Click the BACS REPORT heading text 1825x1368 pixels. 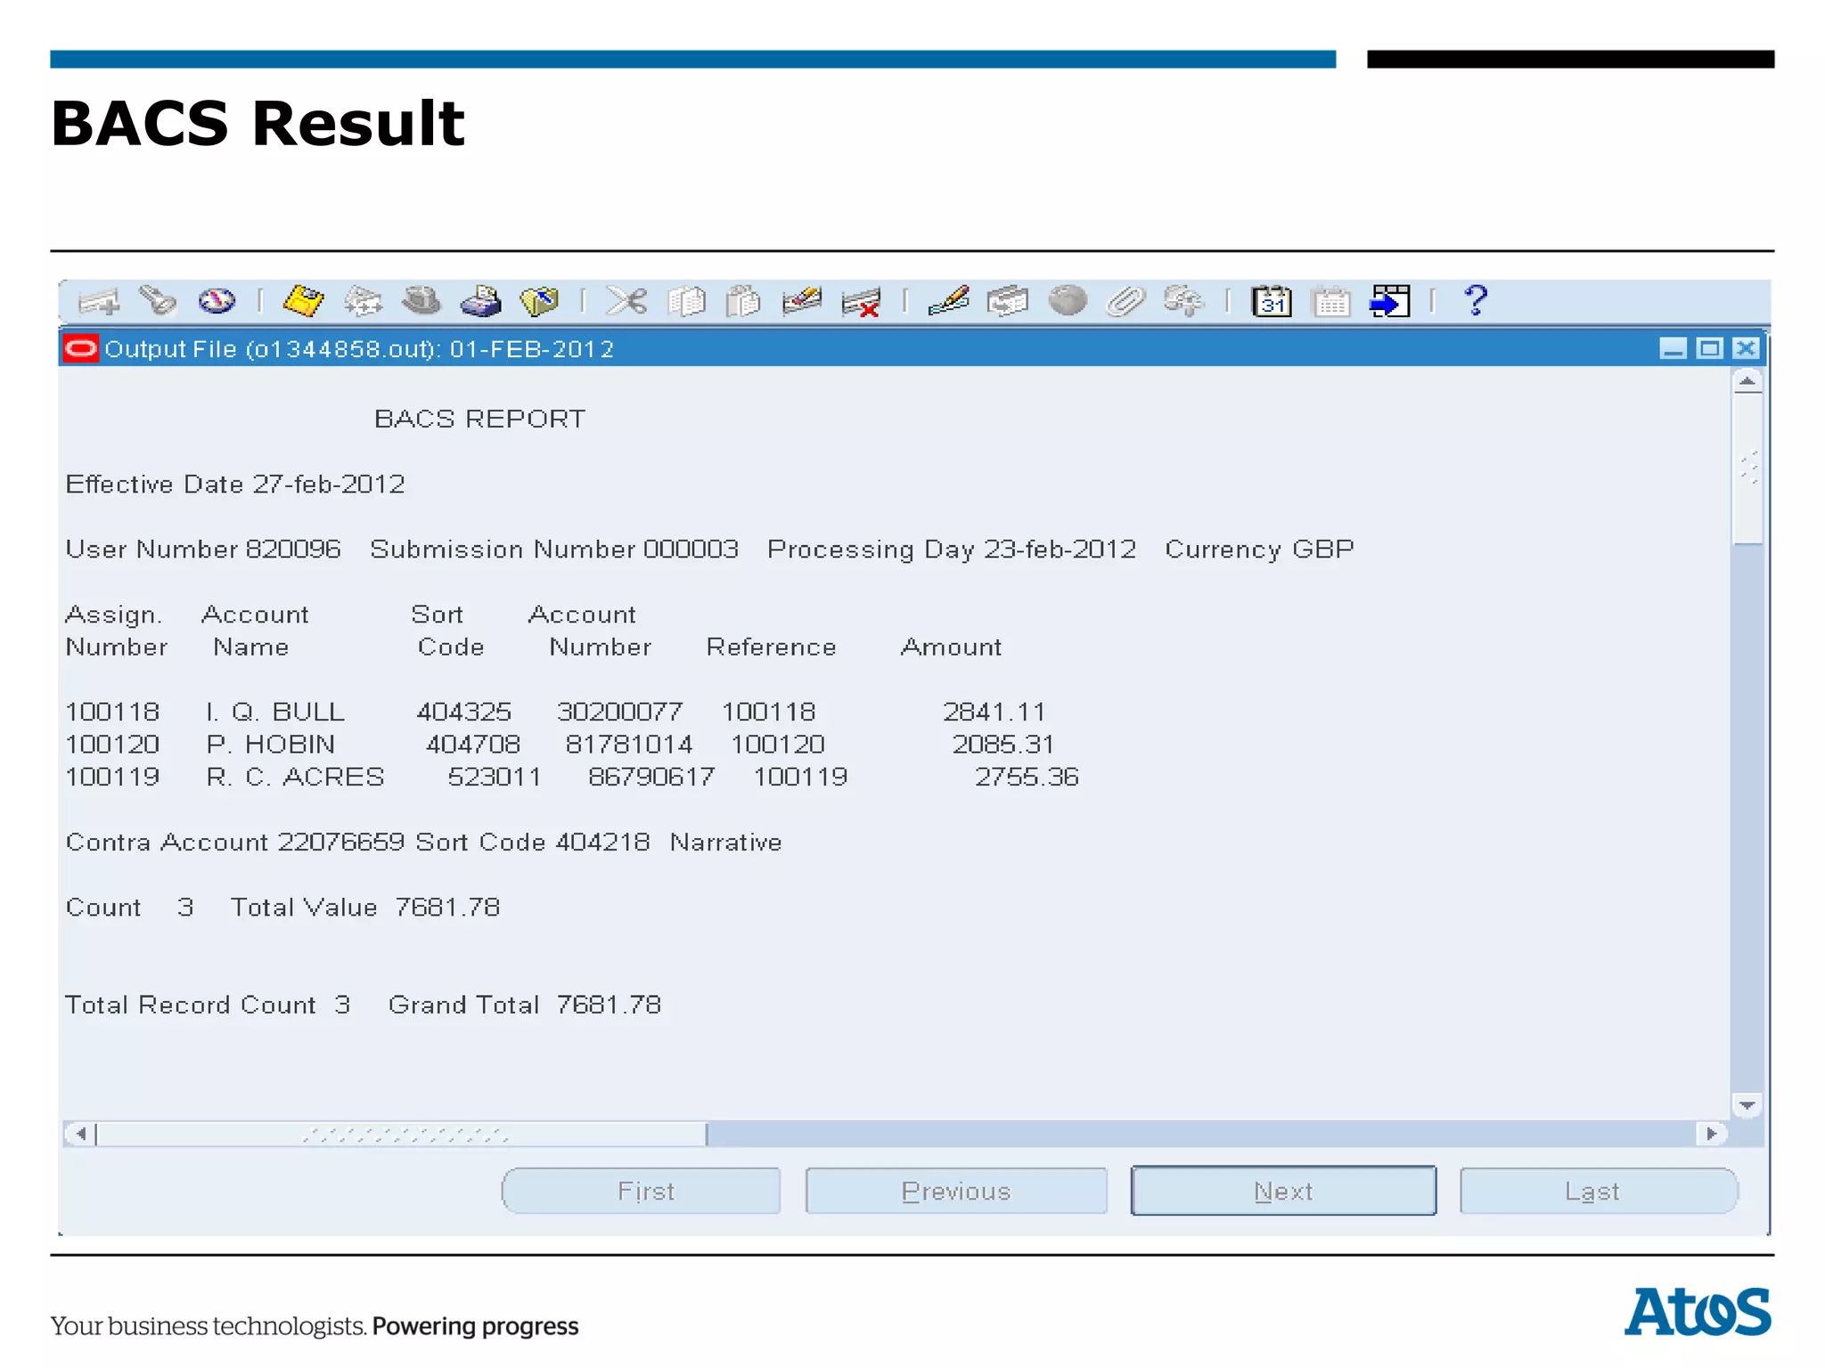tap(479, 419)
